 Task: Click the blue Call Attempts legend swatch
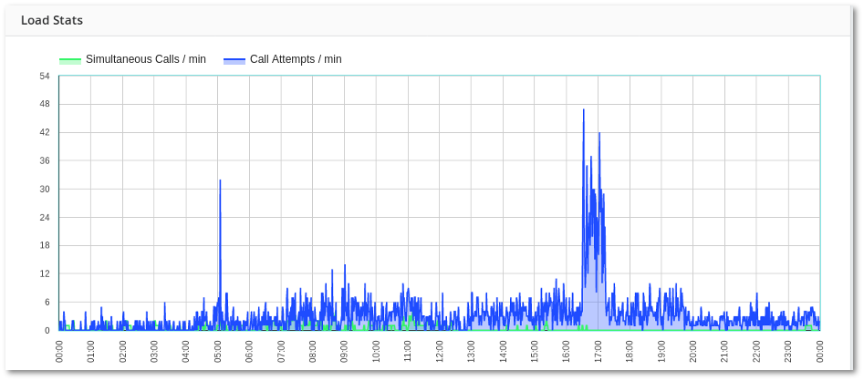click(234, 60)
